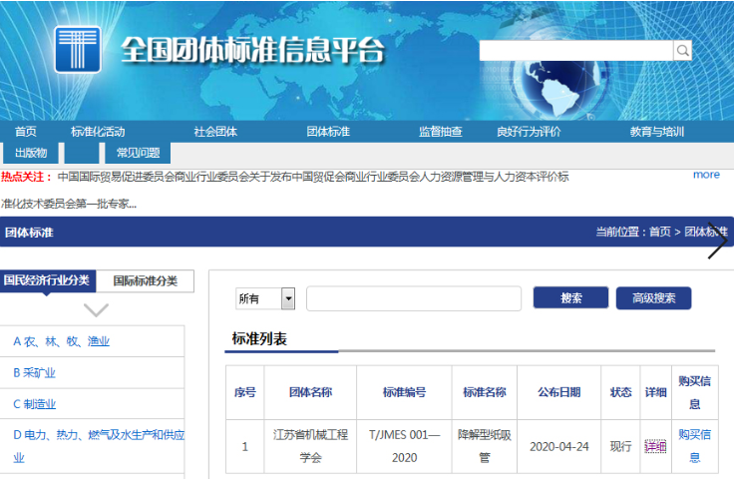Open category A 农、林、牧、渔业

(x=61, y=341)
